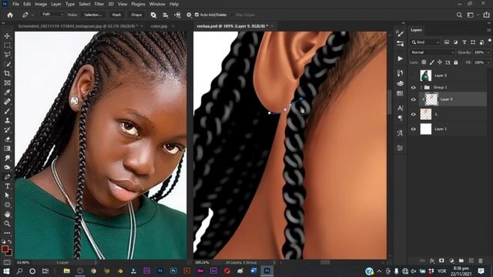Toggle lock position icon
493x277 pixels.
click(440, 62)
